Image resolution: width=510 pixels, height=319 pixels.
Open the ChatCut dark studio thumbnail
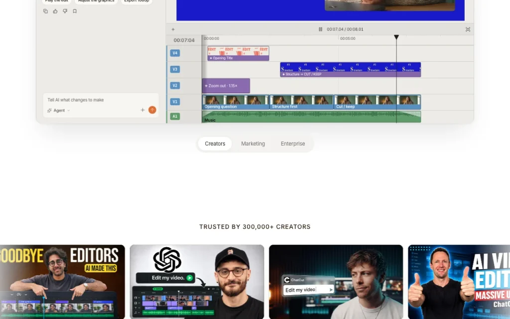pos(336,282)
